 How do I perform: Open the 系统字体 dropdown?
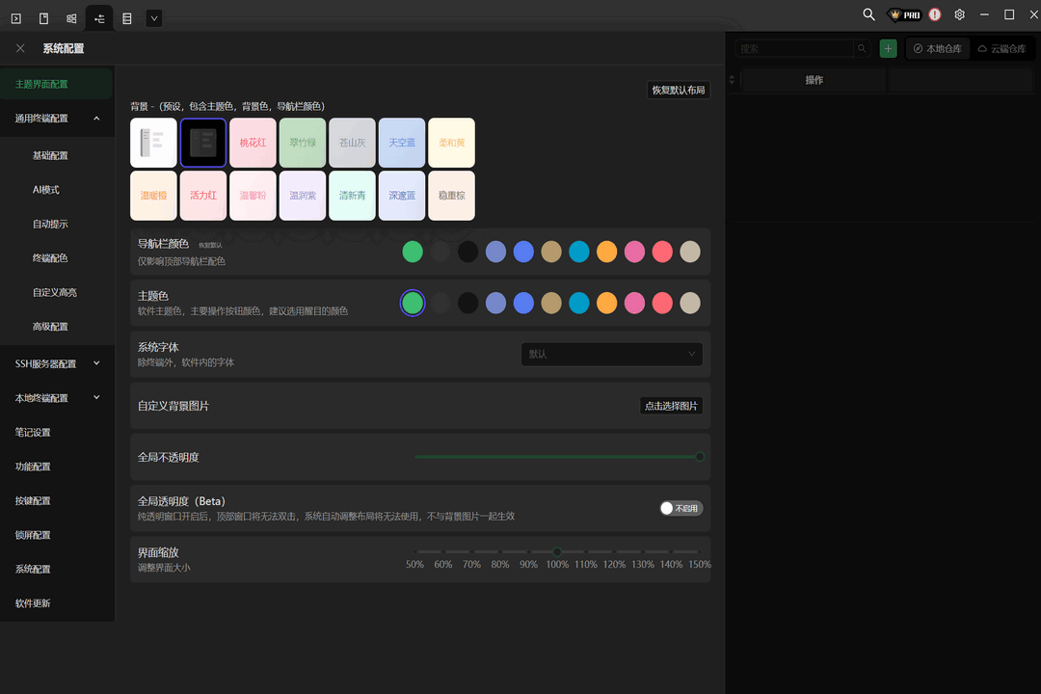pyautogui.click(x=611, y=354)
